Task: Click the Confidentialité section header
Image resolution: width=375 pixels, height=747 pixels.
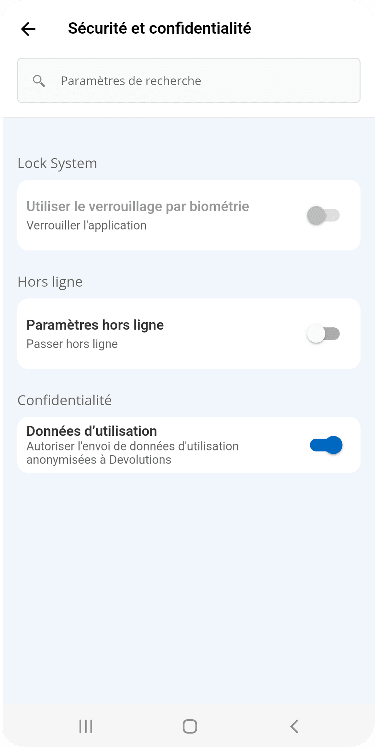Action: pyautogui.click(x=65, y=401)
